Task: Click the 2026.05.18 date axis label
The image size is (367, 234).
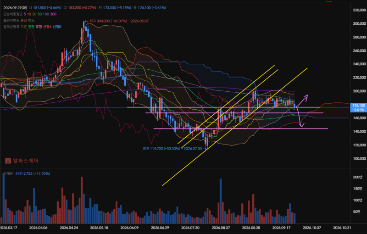Action: [x=99, y=228]
